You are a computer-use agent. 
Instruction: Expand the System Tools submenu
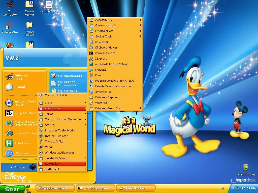(115, 36)
